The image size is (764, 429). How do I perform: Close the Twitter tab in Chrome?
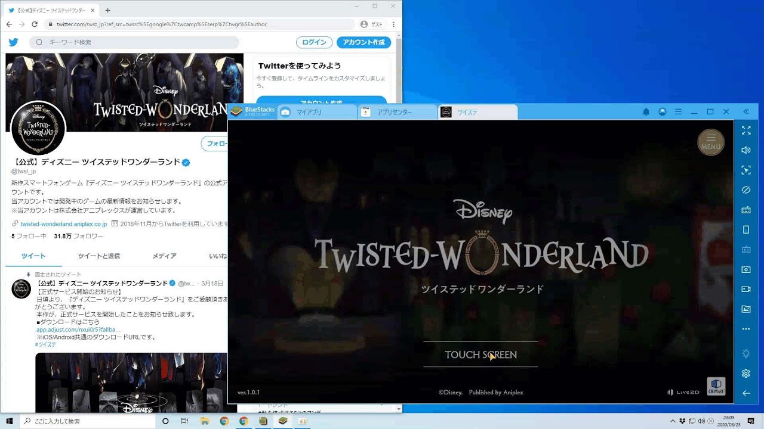93,10
